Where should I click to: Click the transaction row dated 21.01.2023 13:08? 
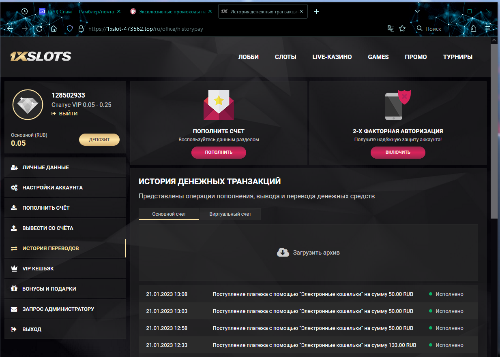[x=308, y=294]
